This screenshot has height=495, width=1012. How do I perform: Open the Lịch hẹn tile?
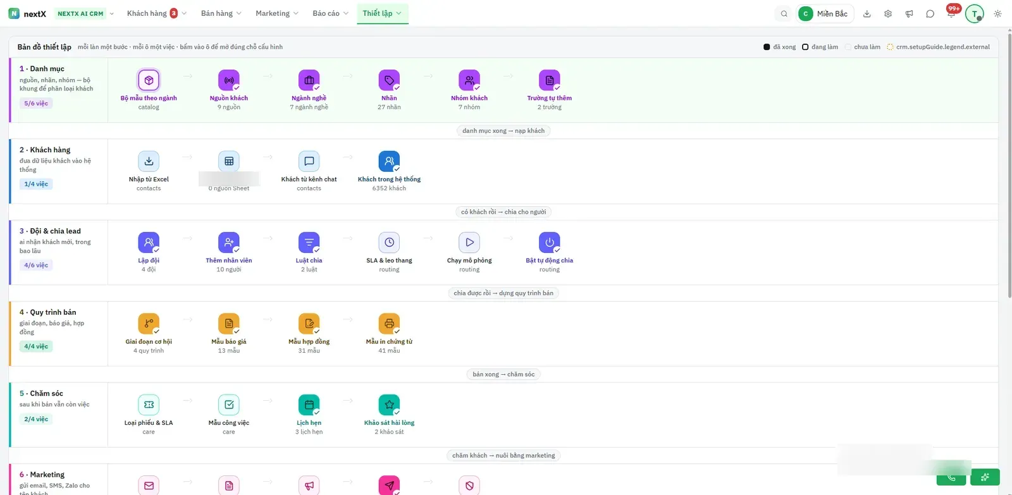[x=309, y=414]
